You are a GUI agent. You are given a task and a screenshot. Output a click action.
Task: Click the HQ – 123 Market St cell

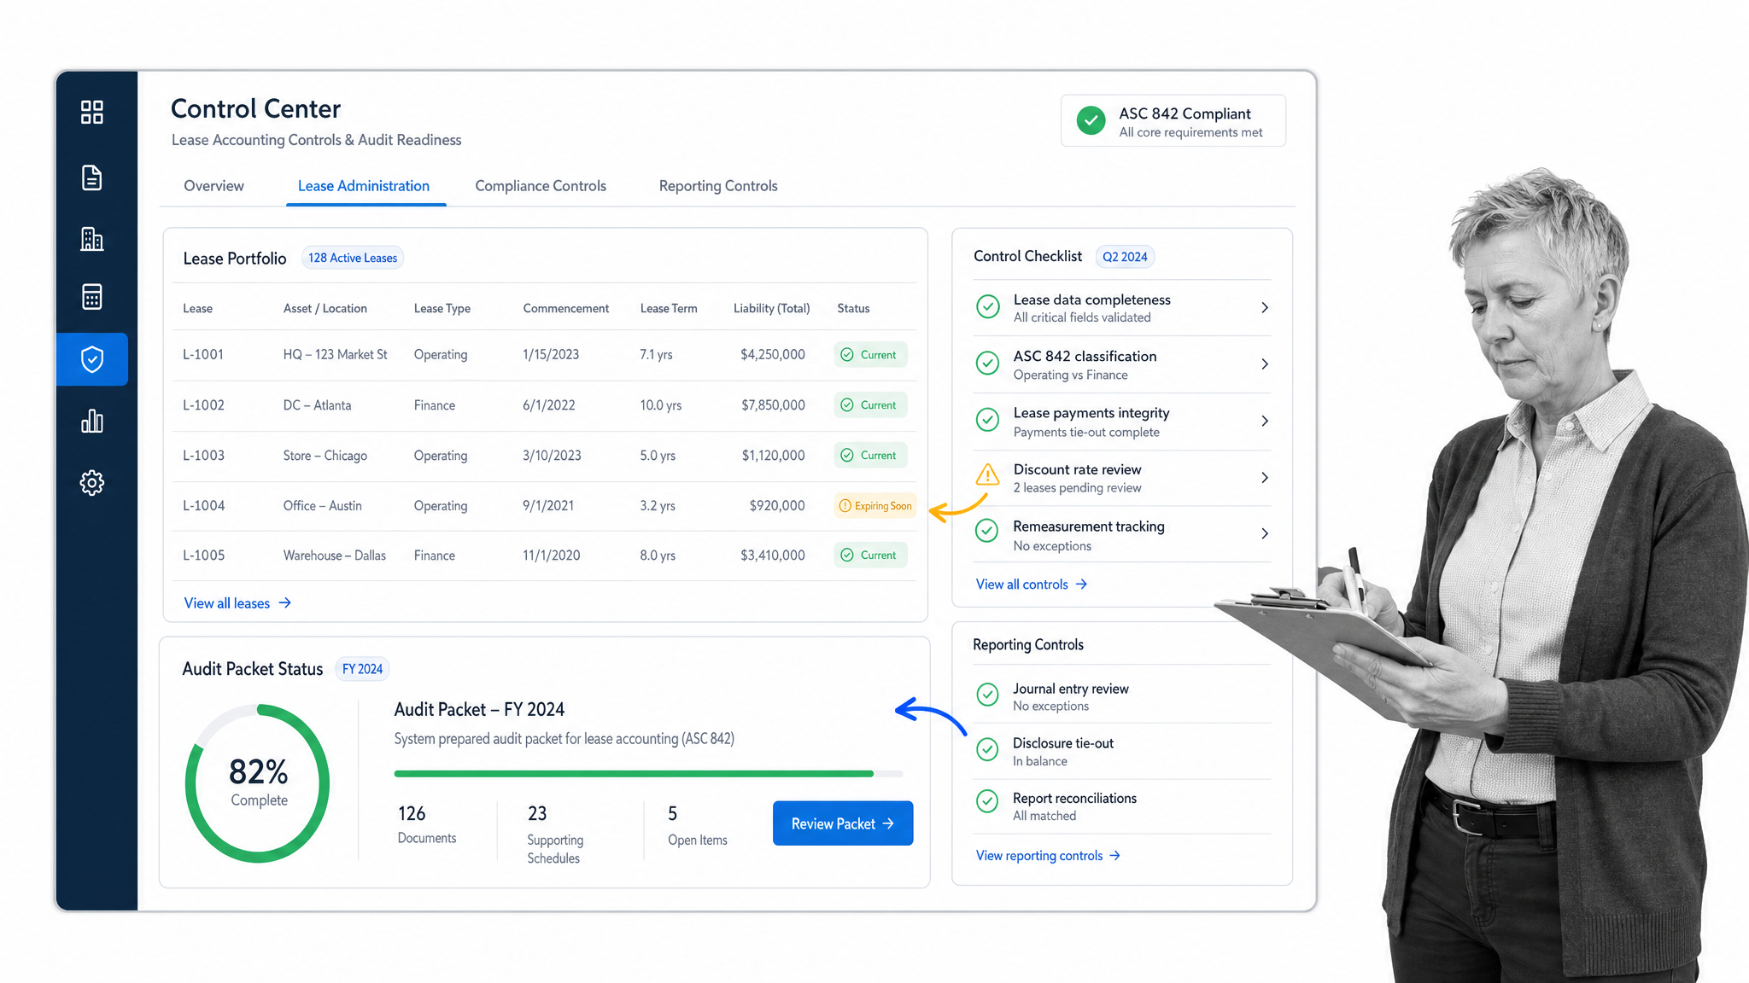pyautogui.click(x=335, y=355)
